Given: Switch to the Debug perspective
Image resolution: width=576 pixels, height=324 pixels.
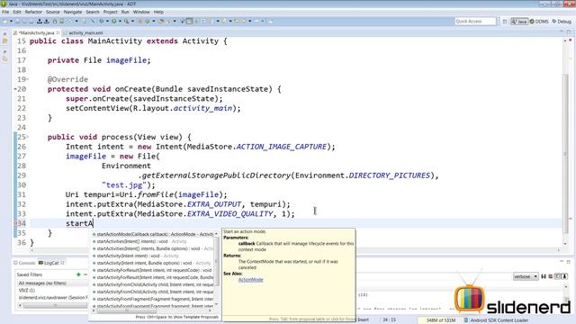Looking at the screenshot, I should tap(562, 22).
